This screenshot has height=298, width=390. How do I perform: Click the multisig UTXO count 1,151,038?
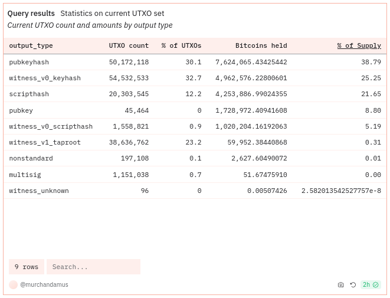(130, 175)
